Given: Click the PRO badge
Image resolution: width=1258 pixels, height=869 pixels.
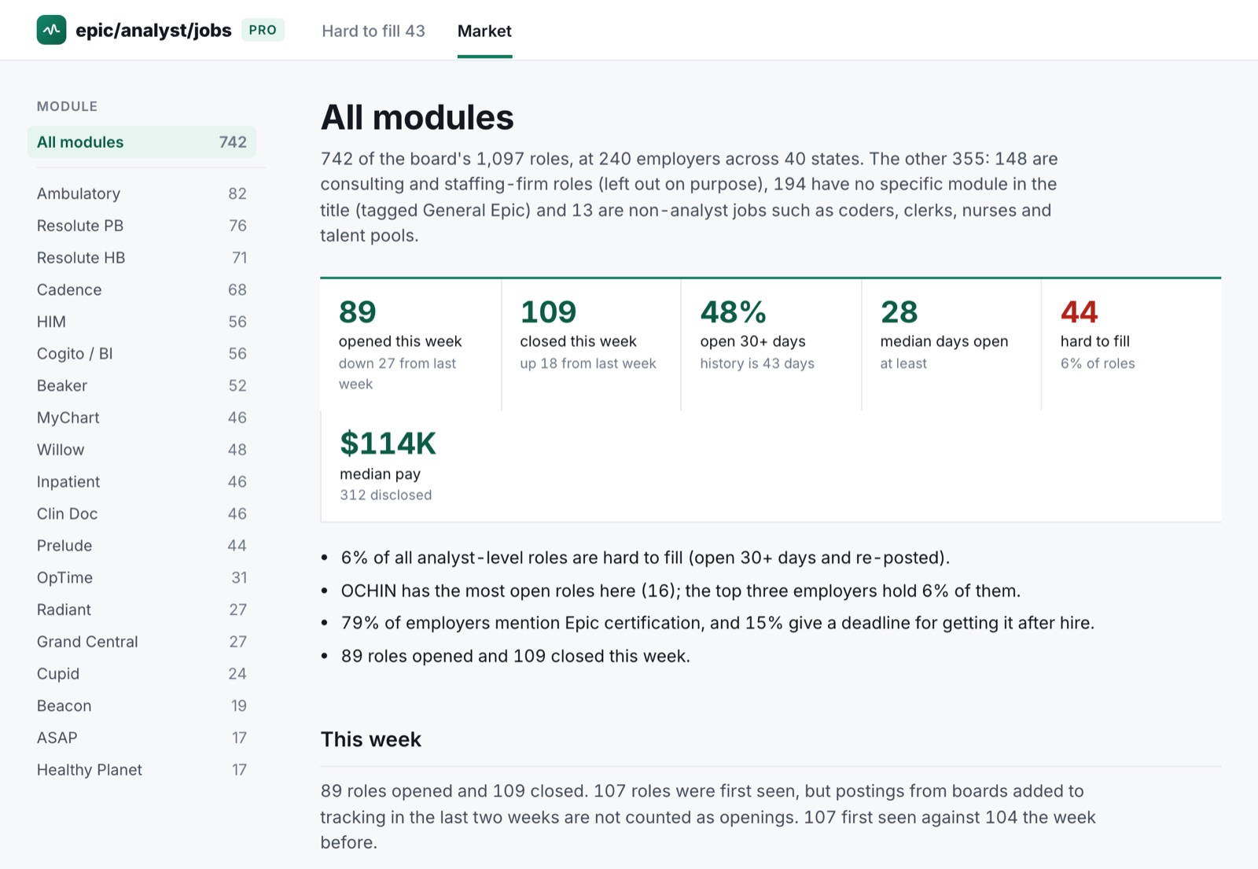Looking at the screenshot, I should click(263, 30).
